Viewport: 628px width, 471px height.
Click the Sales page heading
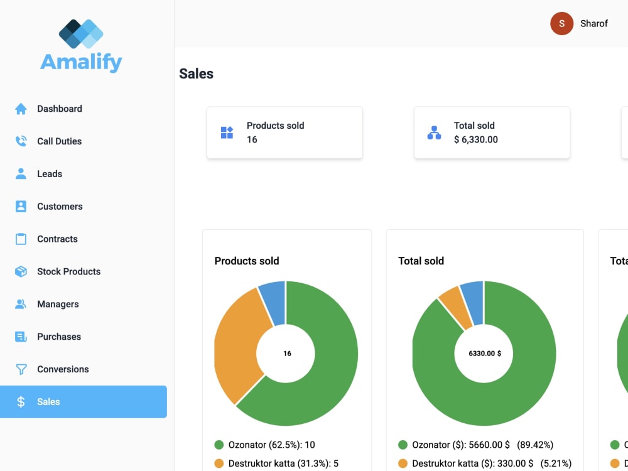[x=196, y=73]
